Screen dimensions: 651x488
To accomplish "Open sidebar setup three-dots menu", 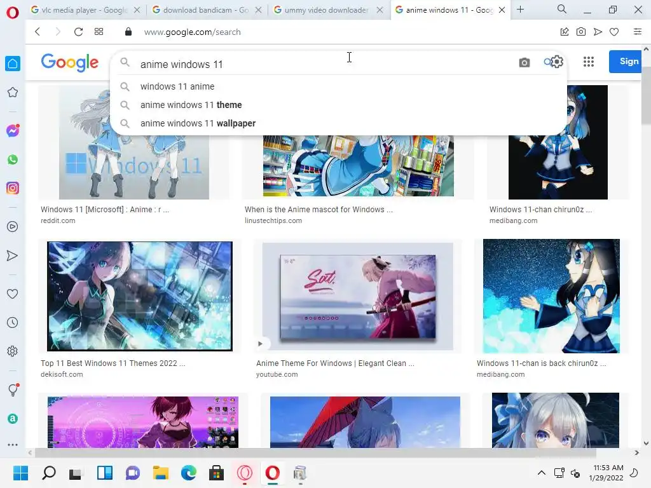I will [x=13, y=444].
